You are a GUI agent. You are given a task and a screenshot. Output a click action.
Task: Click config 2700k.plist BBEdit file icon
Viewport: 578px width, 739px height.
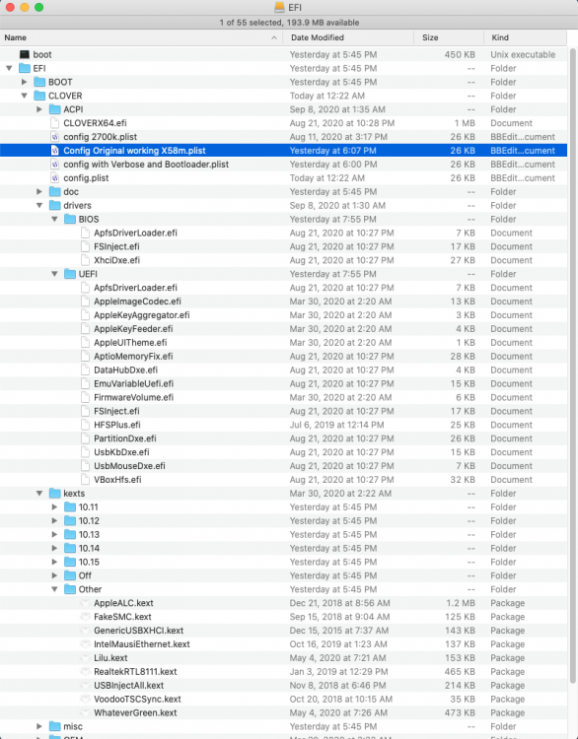pos(54,137)
